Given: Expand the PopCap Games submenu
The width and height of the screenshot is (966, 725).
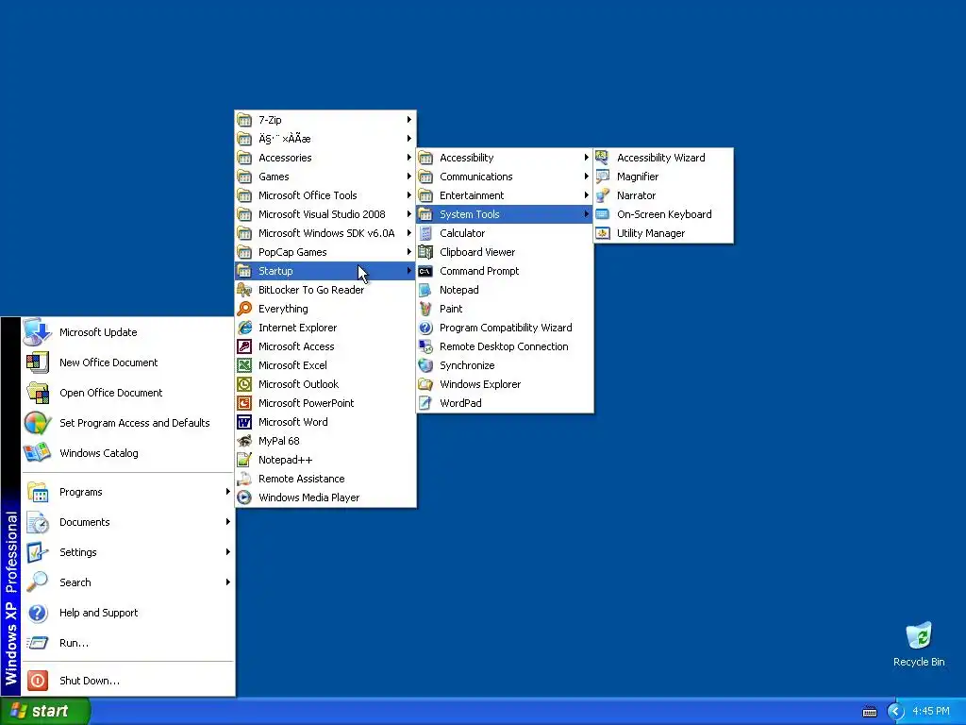Looking at the screenshot, I should [325, 252].
